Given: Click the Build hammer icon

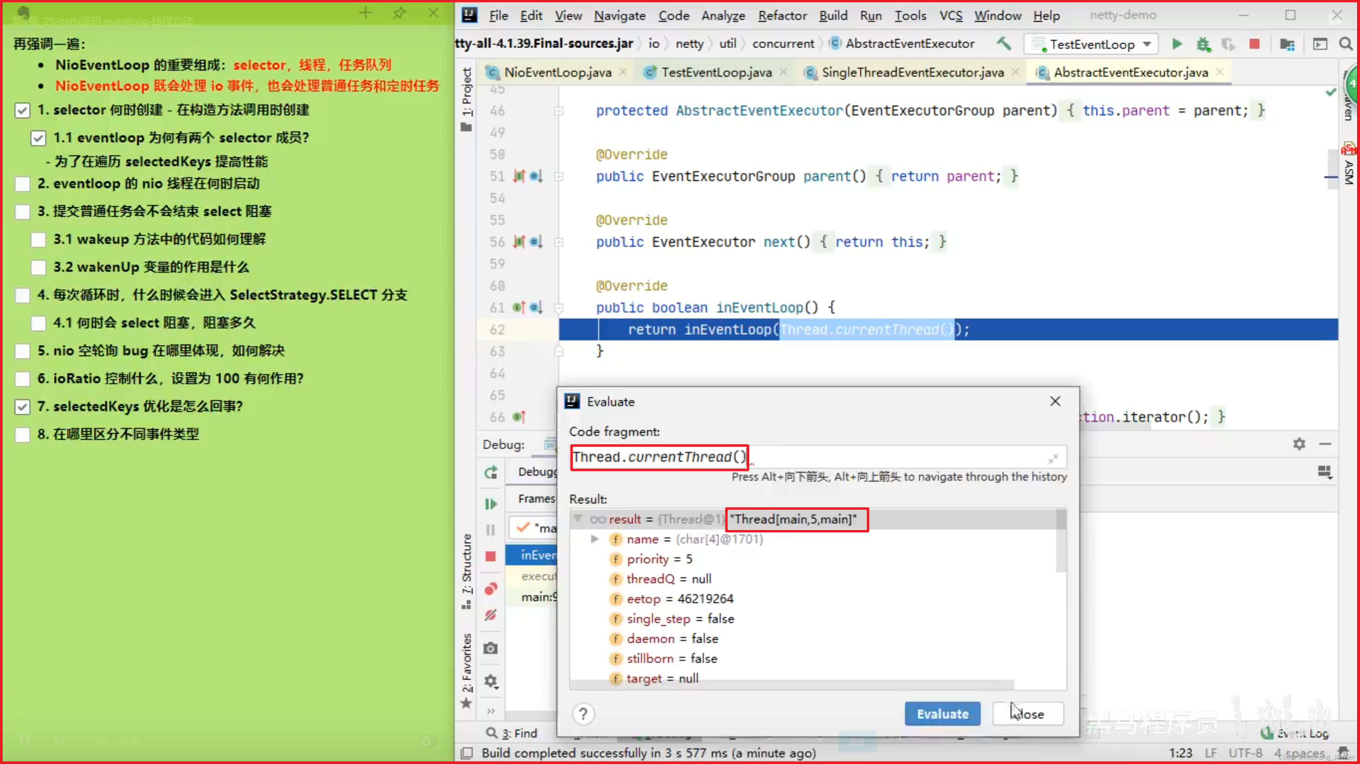Looking at the screenshot, I should (1004, 44).
